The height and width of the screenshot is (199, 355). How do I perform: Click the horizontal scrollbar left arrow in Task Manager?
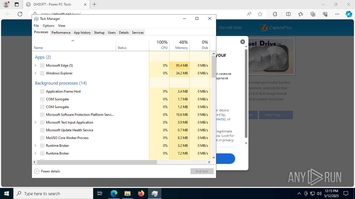(x=34, y=162)
